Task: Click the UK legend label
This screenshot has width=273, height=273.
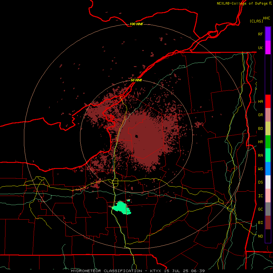Action: tap(260, 48)
